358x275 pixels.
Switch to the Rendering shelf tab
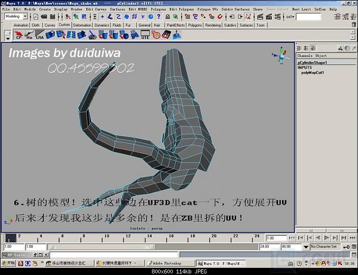(x=213, y=25)
